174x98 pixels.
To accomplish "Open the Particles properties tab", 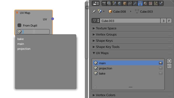I will (156, 3).
